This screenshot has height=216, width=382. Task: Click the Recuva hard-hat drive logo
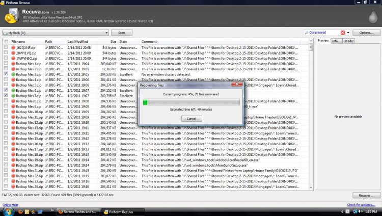click(x=11, y=16)
